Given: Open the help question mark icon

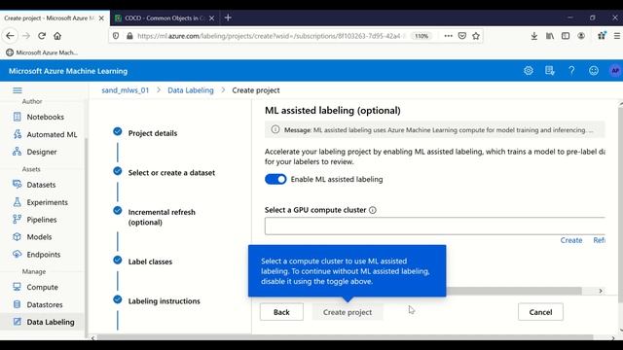Looking at the screenshot, I should coord(571,71).
